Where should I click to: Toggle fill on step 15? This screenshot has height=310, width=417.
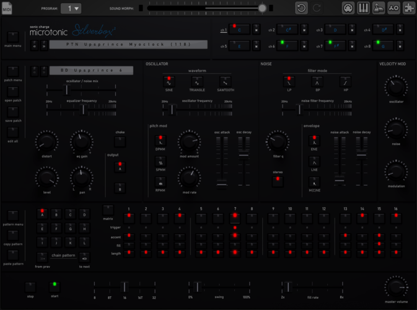pyautogui.click(x=379, y=244)
